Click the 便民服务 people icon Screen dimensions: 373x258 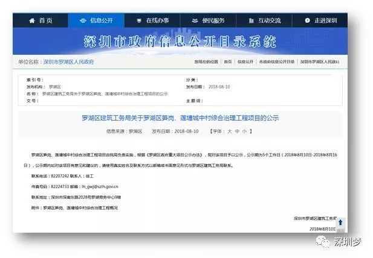click(196, 20)
